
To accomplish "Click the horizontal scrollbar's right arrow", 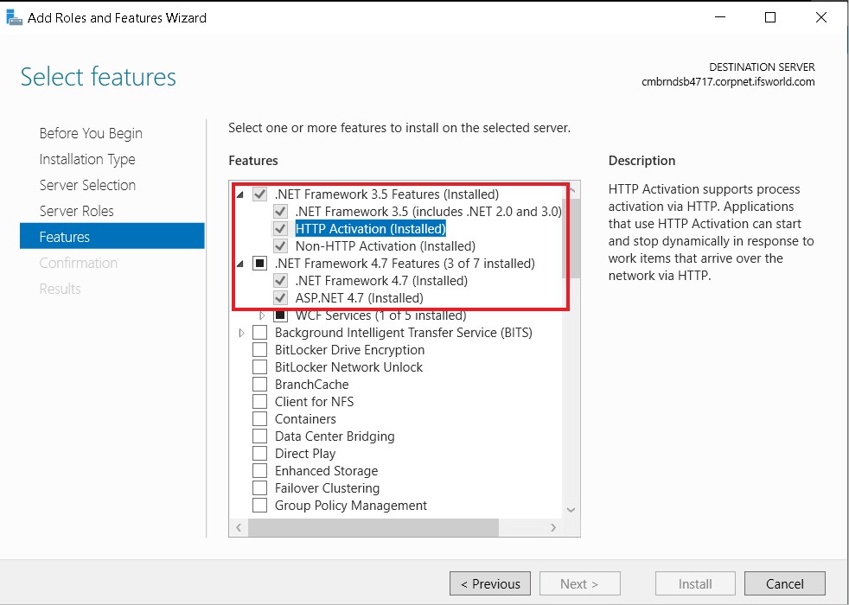I will (x=554, y=527).
